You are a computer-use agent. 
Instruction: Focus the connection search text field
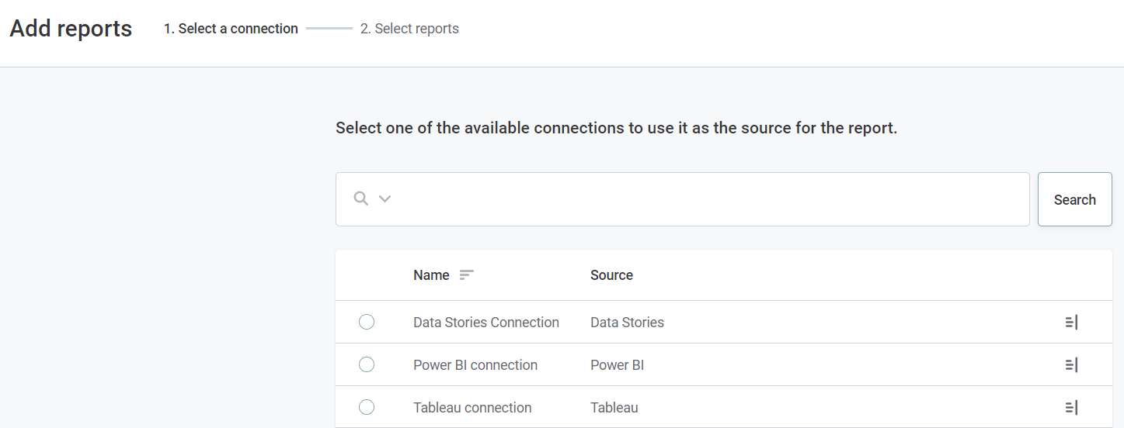pyautogui.click(x=699, y=199)
